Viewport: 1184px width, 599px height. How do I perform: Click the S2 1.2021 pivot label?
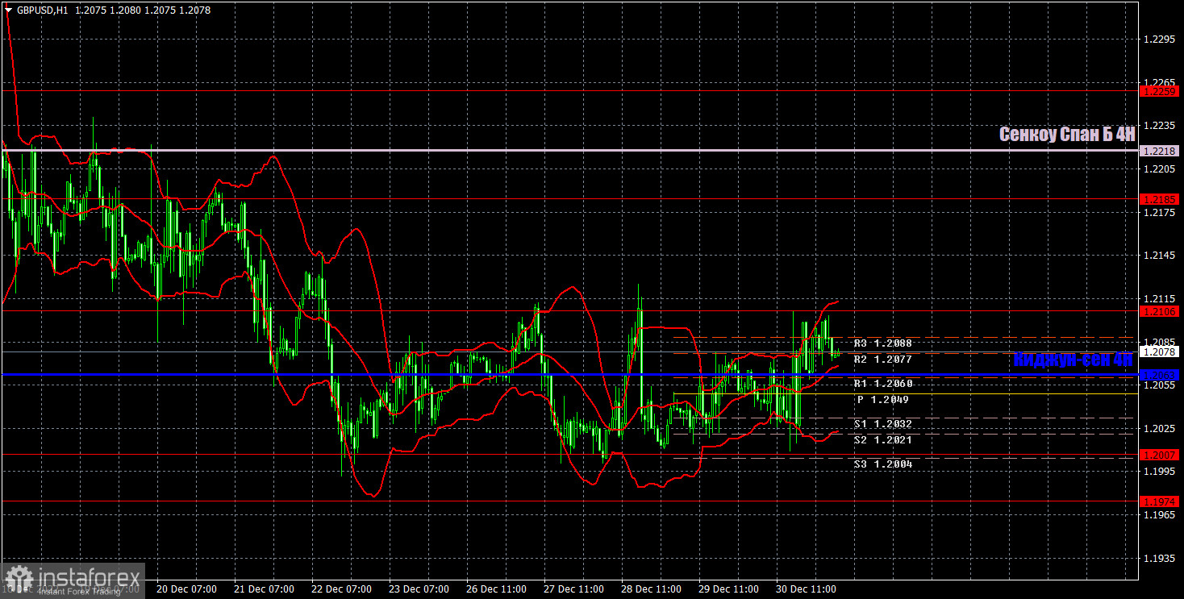(883, 440)
